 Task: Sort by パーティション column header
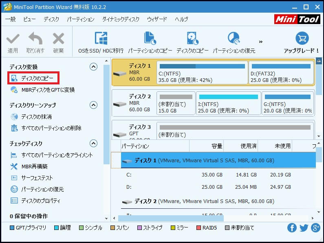[x=155, y=146]
